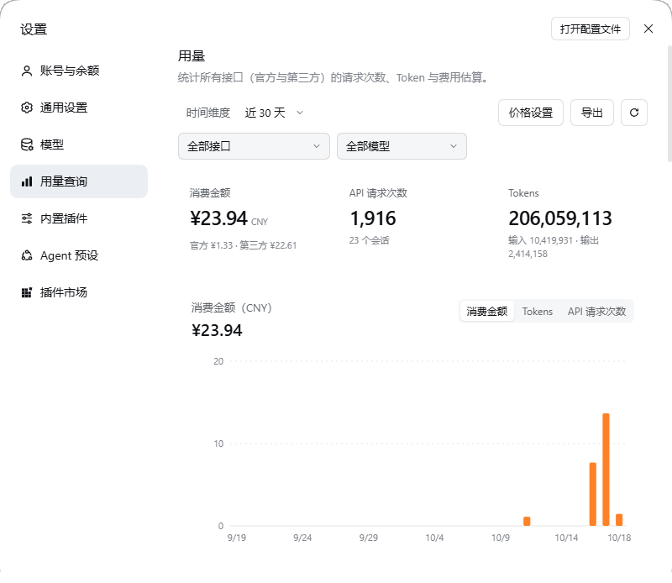Open the 近 30 天 time range dropdown
This screenshot has height=583, width=672.
click(x=275, y=113)
